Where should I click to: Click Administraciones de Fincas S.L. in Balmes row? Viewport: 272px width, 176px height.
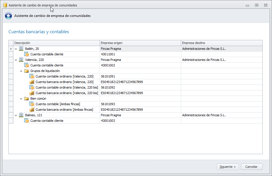[x=204, y=115]
